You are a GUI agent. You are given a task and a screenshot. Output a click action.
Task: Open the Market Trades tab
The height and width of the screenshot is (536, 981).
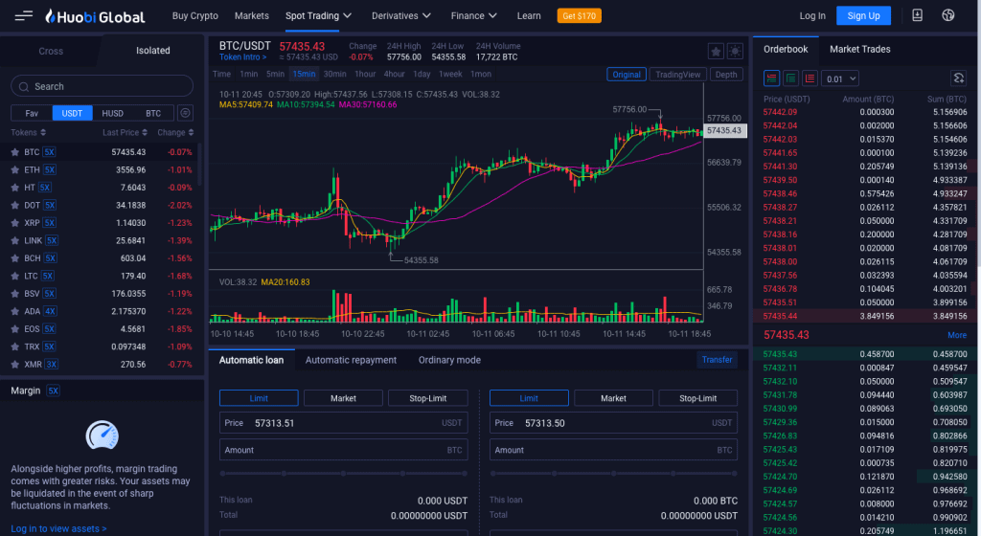(x=859, y=50)
